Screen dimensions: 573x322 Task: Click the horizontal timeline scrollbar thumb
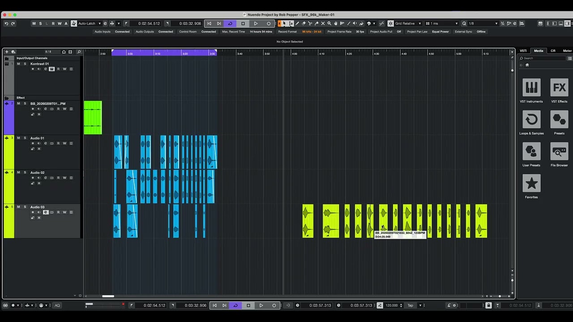click(108, 296)
